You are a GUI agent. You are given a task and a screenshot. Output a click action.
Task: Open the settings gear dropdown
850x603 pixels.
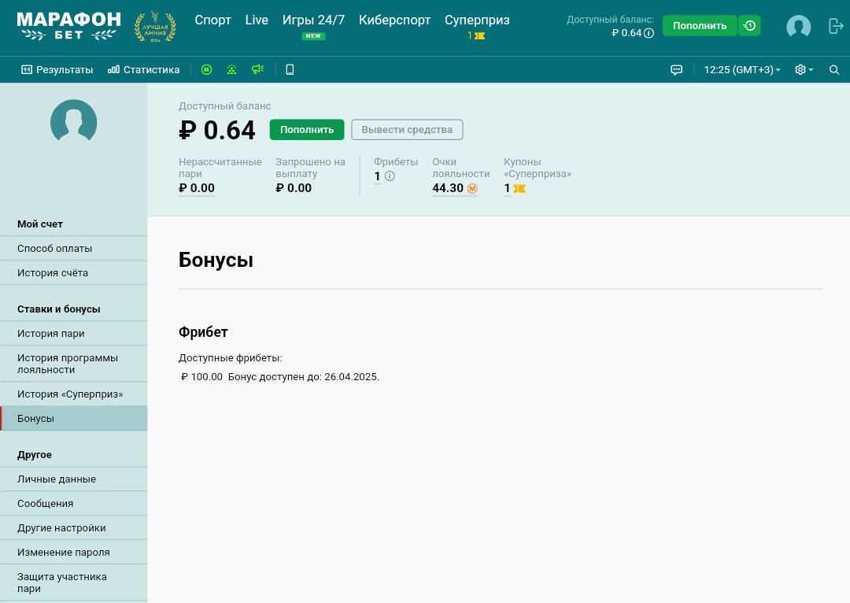pyautogui.click(x=804, y=69)
